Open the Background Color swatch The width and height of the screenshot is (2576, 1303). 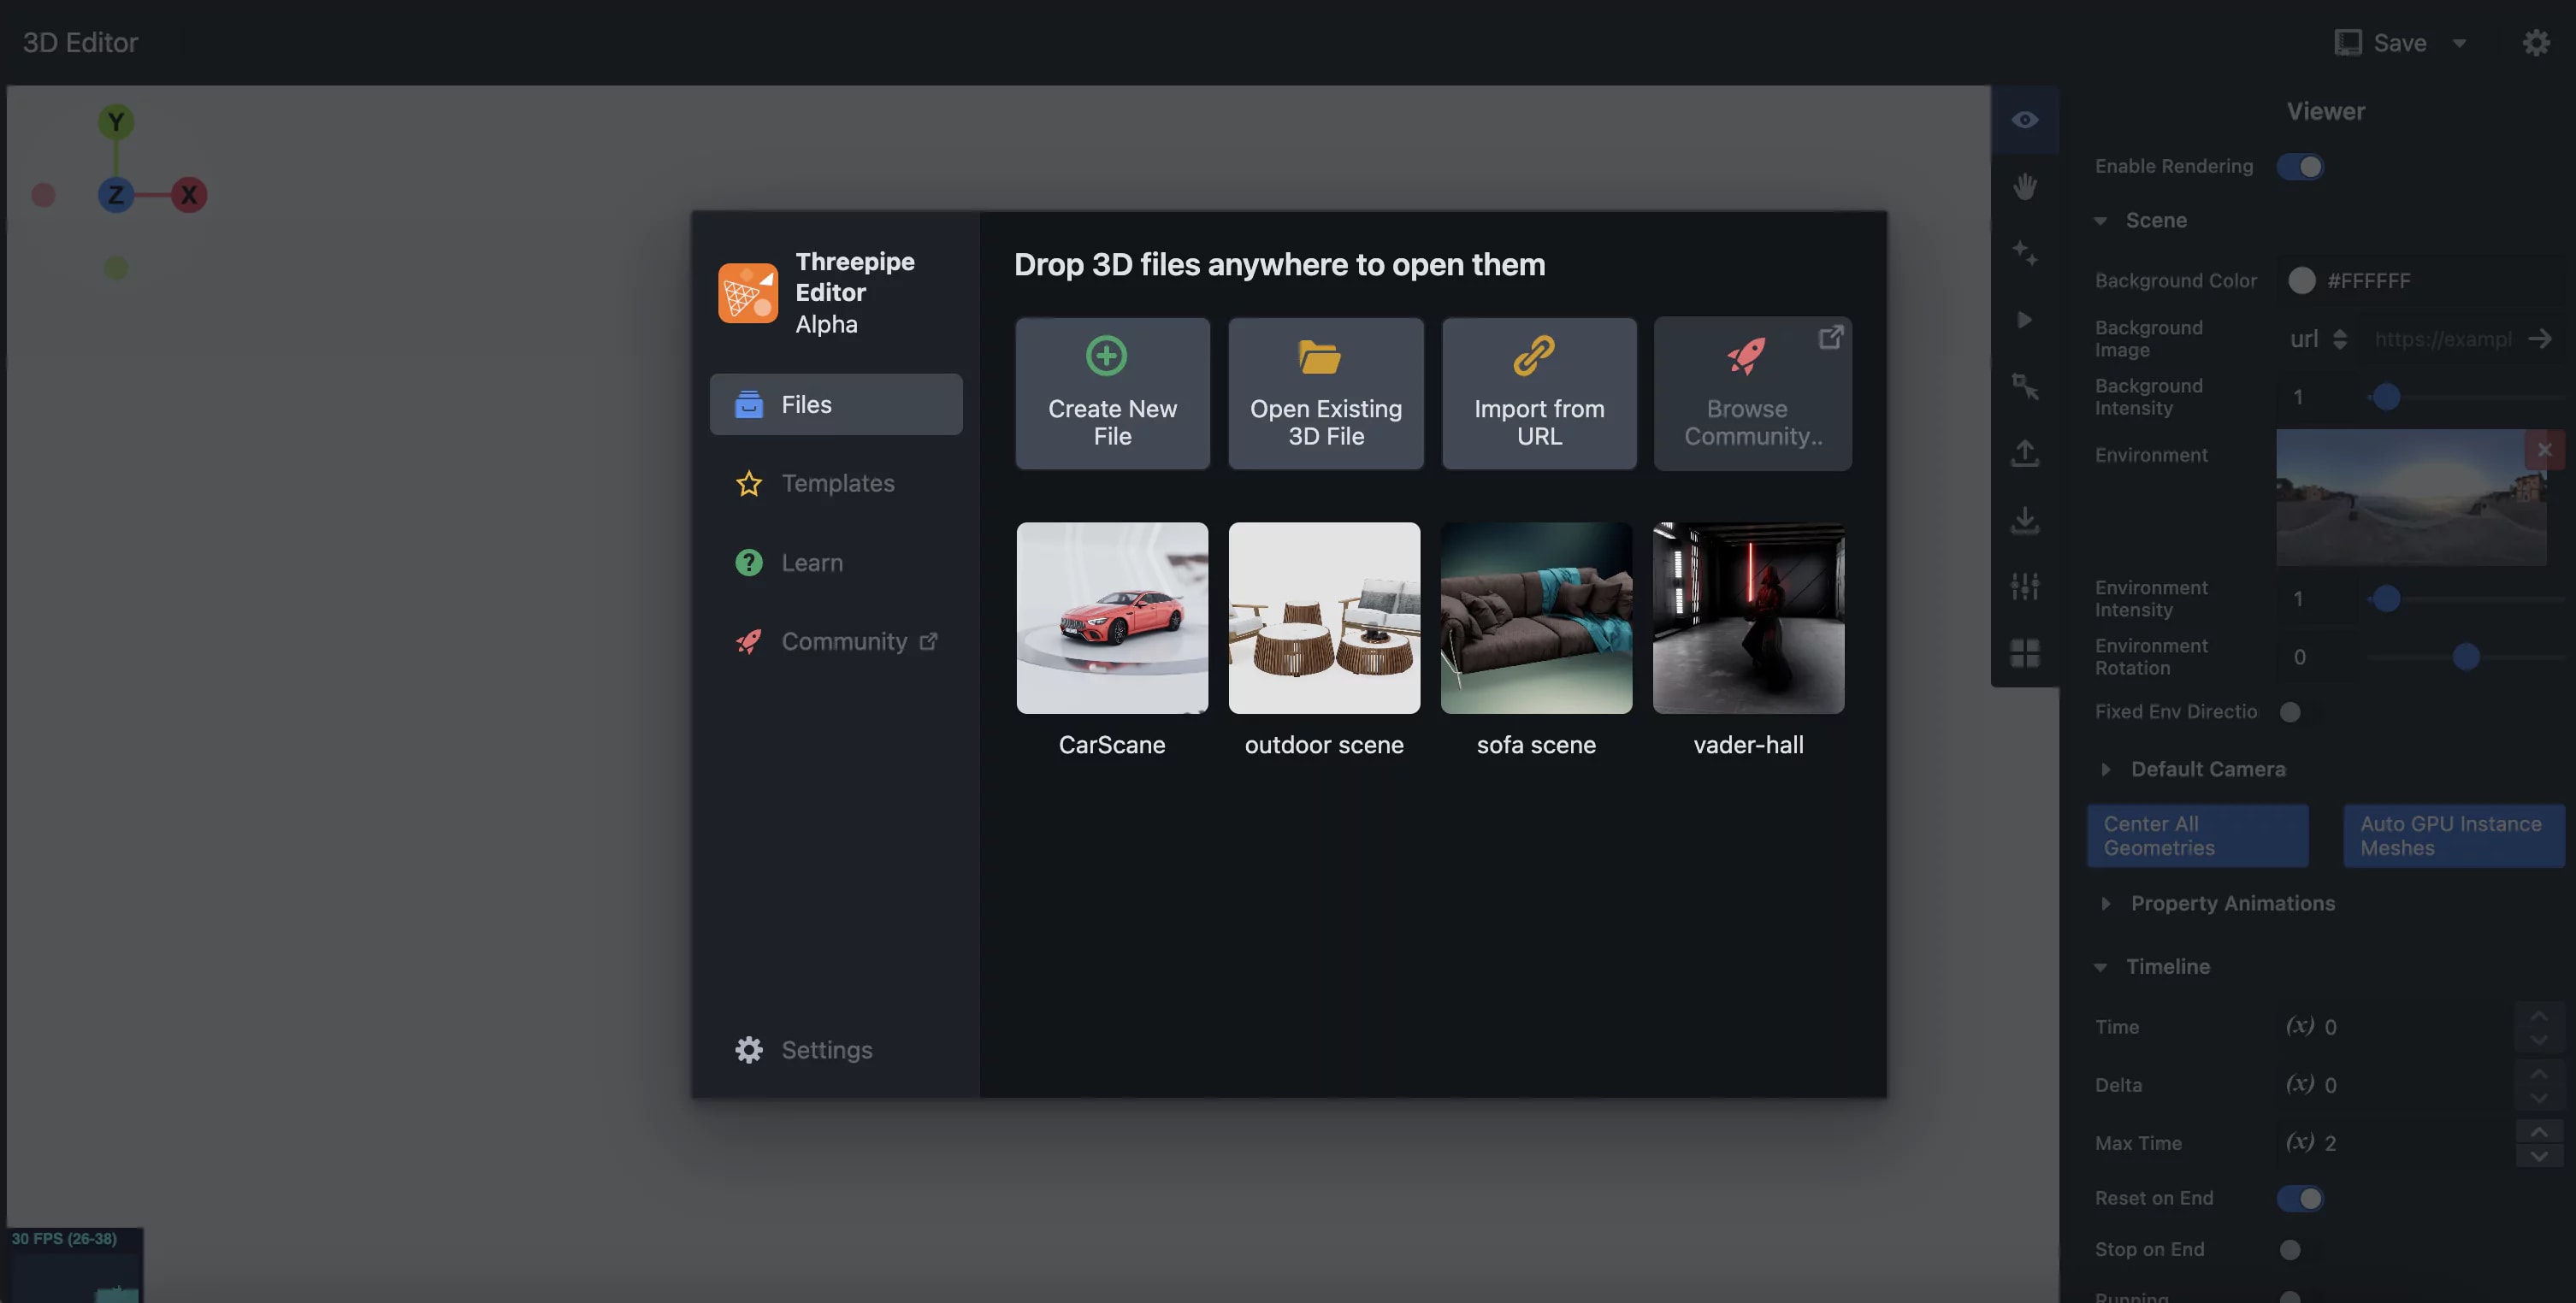(2301, 281)
